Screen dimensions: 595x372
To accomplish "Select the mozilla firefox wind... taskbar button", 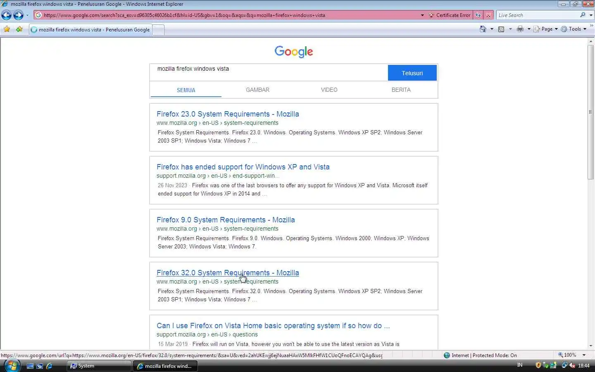I will point(165,366).
